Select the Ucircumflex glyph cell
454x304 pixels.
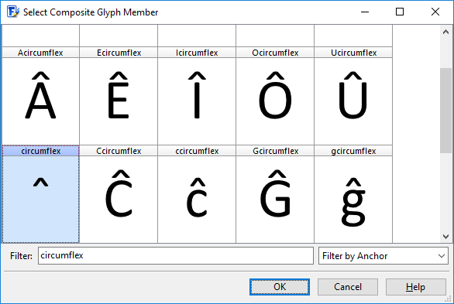click(x=353, y=96)
